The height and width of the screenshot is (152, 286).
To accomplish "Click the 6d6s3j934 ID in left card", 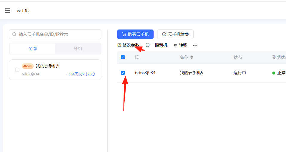I will click(x=30, y=74).
